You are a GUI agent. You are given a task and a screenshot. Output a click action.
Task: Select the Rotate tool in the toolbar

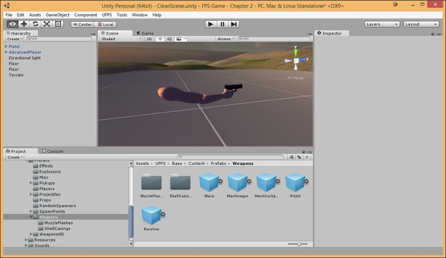point(35,24)
